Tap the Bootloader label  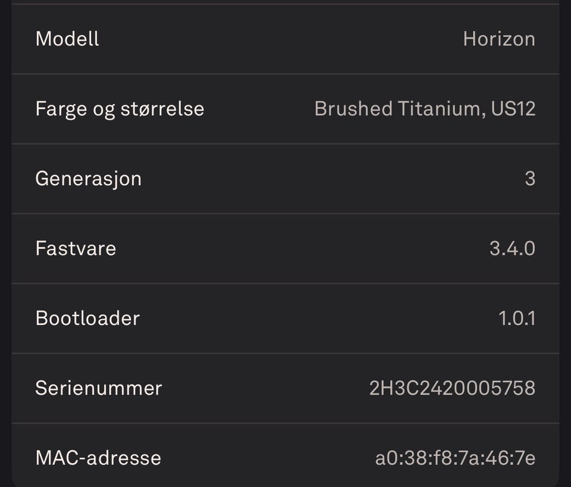tap(87, 318)
